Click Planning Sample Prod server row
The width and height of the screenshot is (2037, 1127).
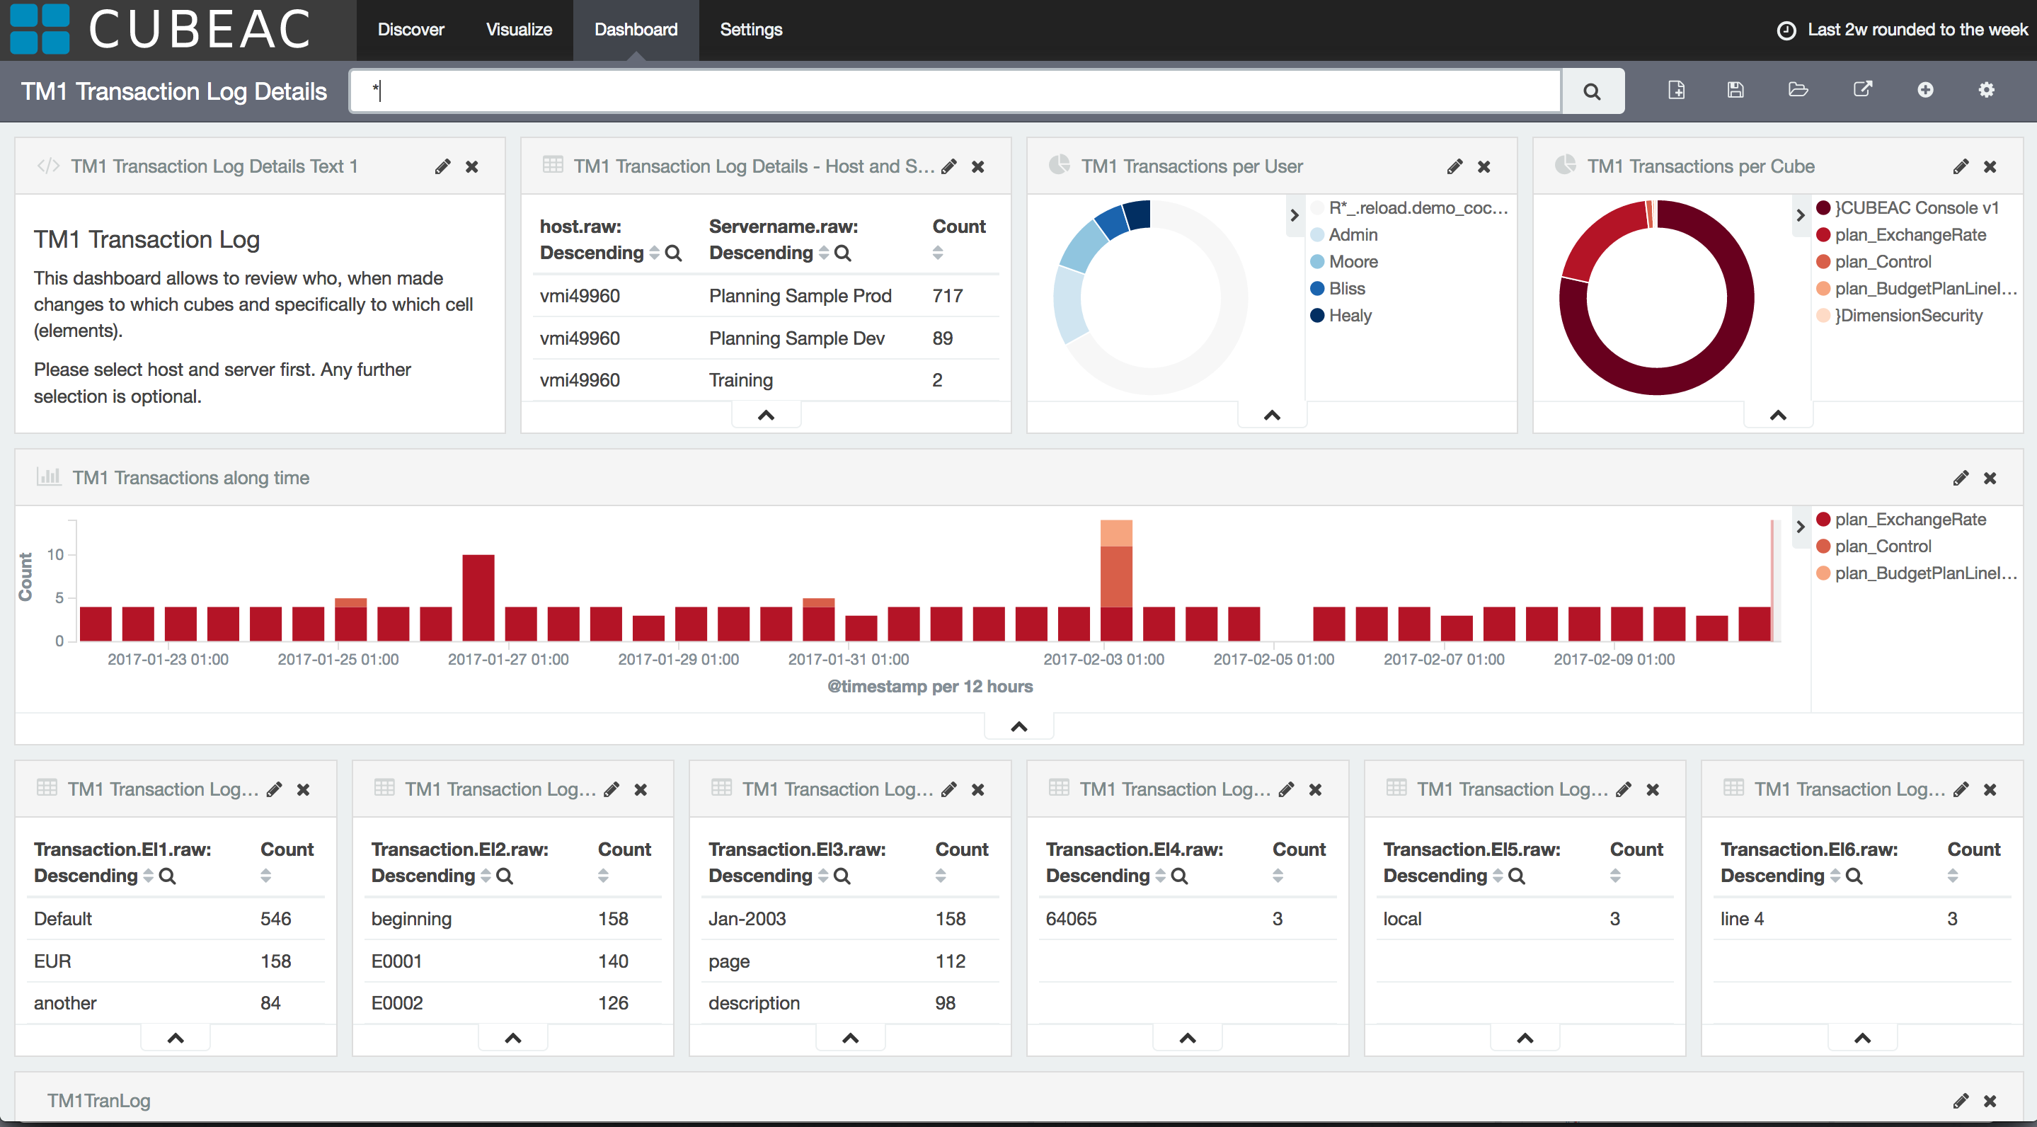pos(765,296)
